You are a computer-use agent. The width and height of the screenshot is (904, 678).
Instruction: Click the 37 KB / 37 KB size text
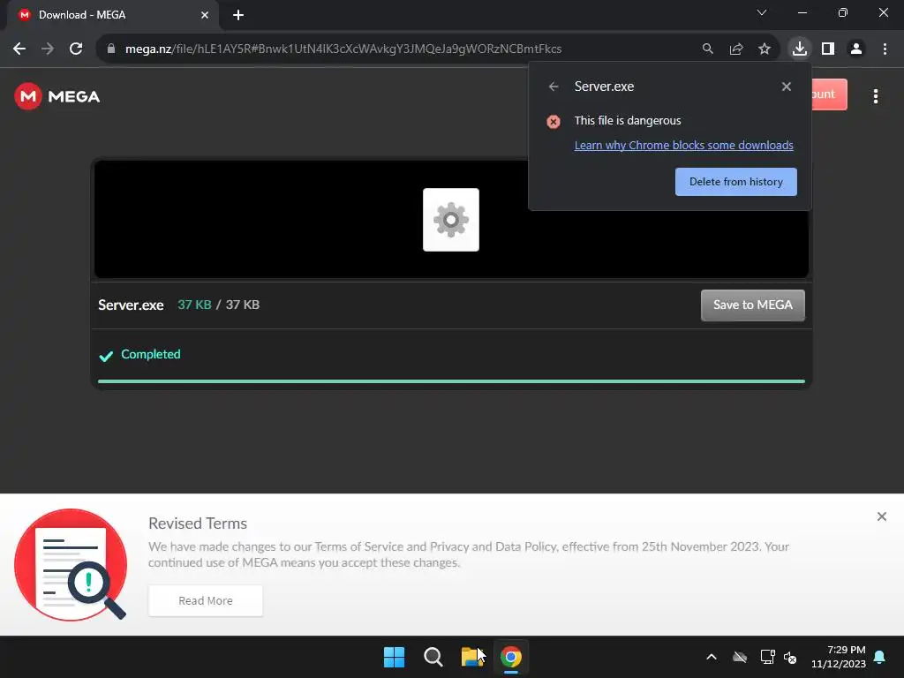pos(219,305)
